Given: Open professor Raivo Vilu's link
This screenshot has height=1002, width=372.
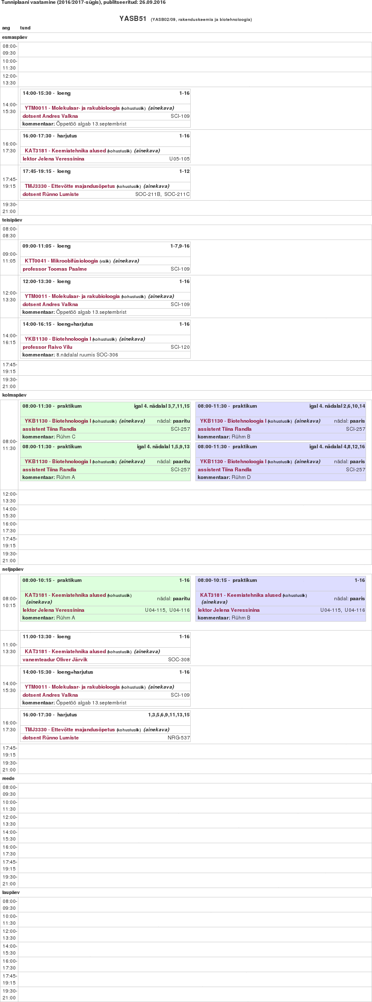Looking at the screenshot, I should click(x=47, y=347).
